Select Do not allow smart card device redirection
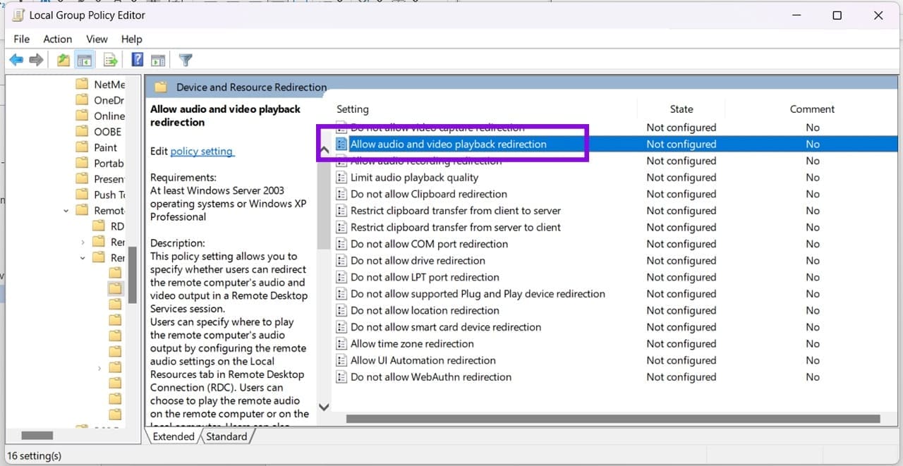 (446, 327)
